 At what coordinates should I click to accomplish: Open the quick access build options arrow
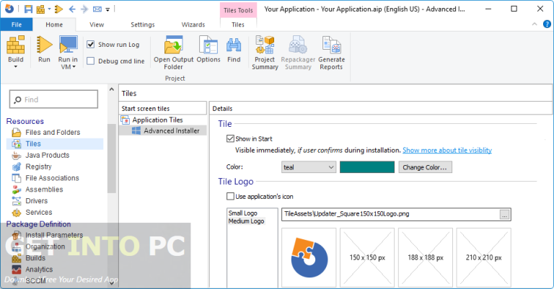tap(50, 9)
